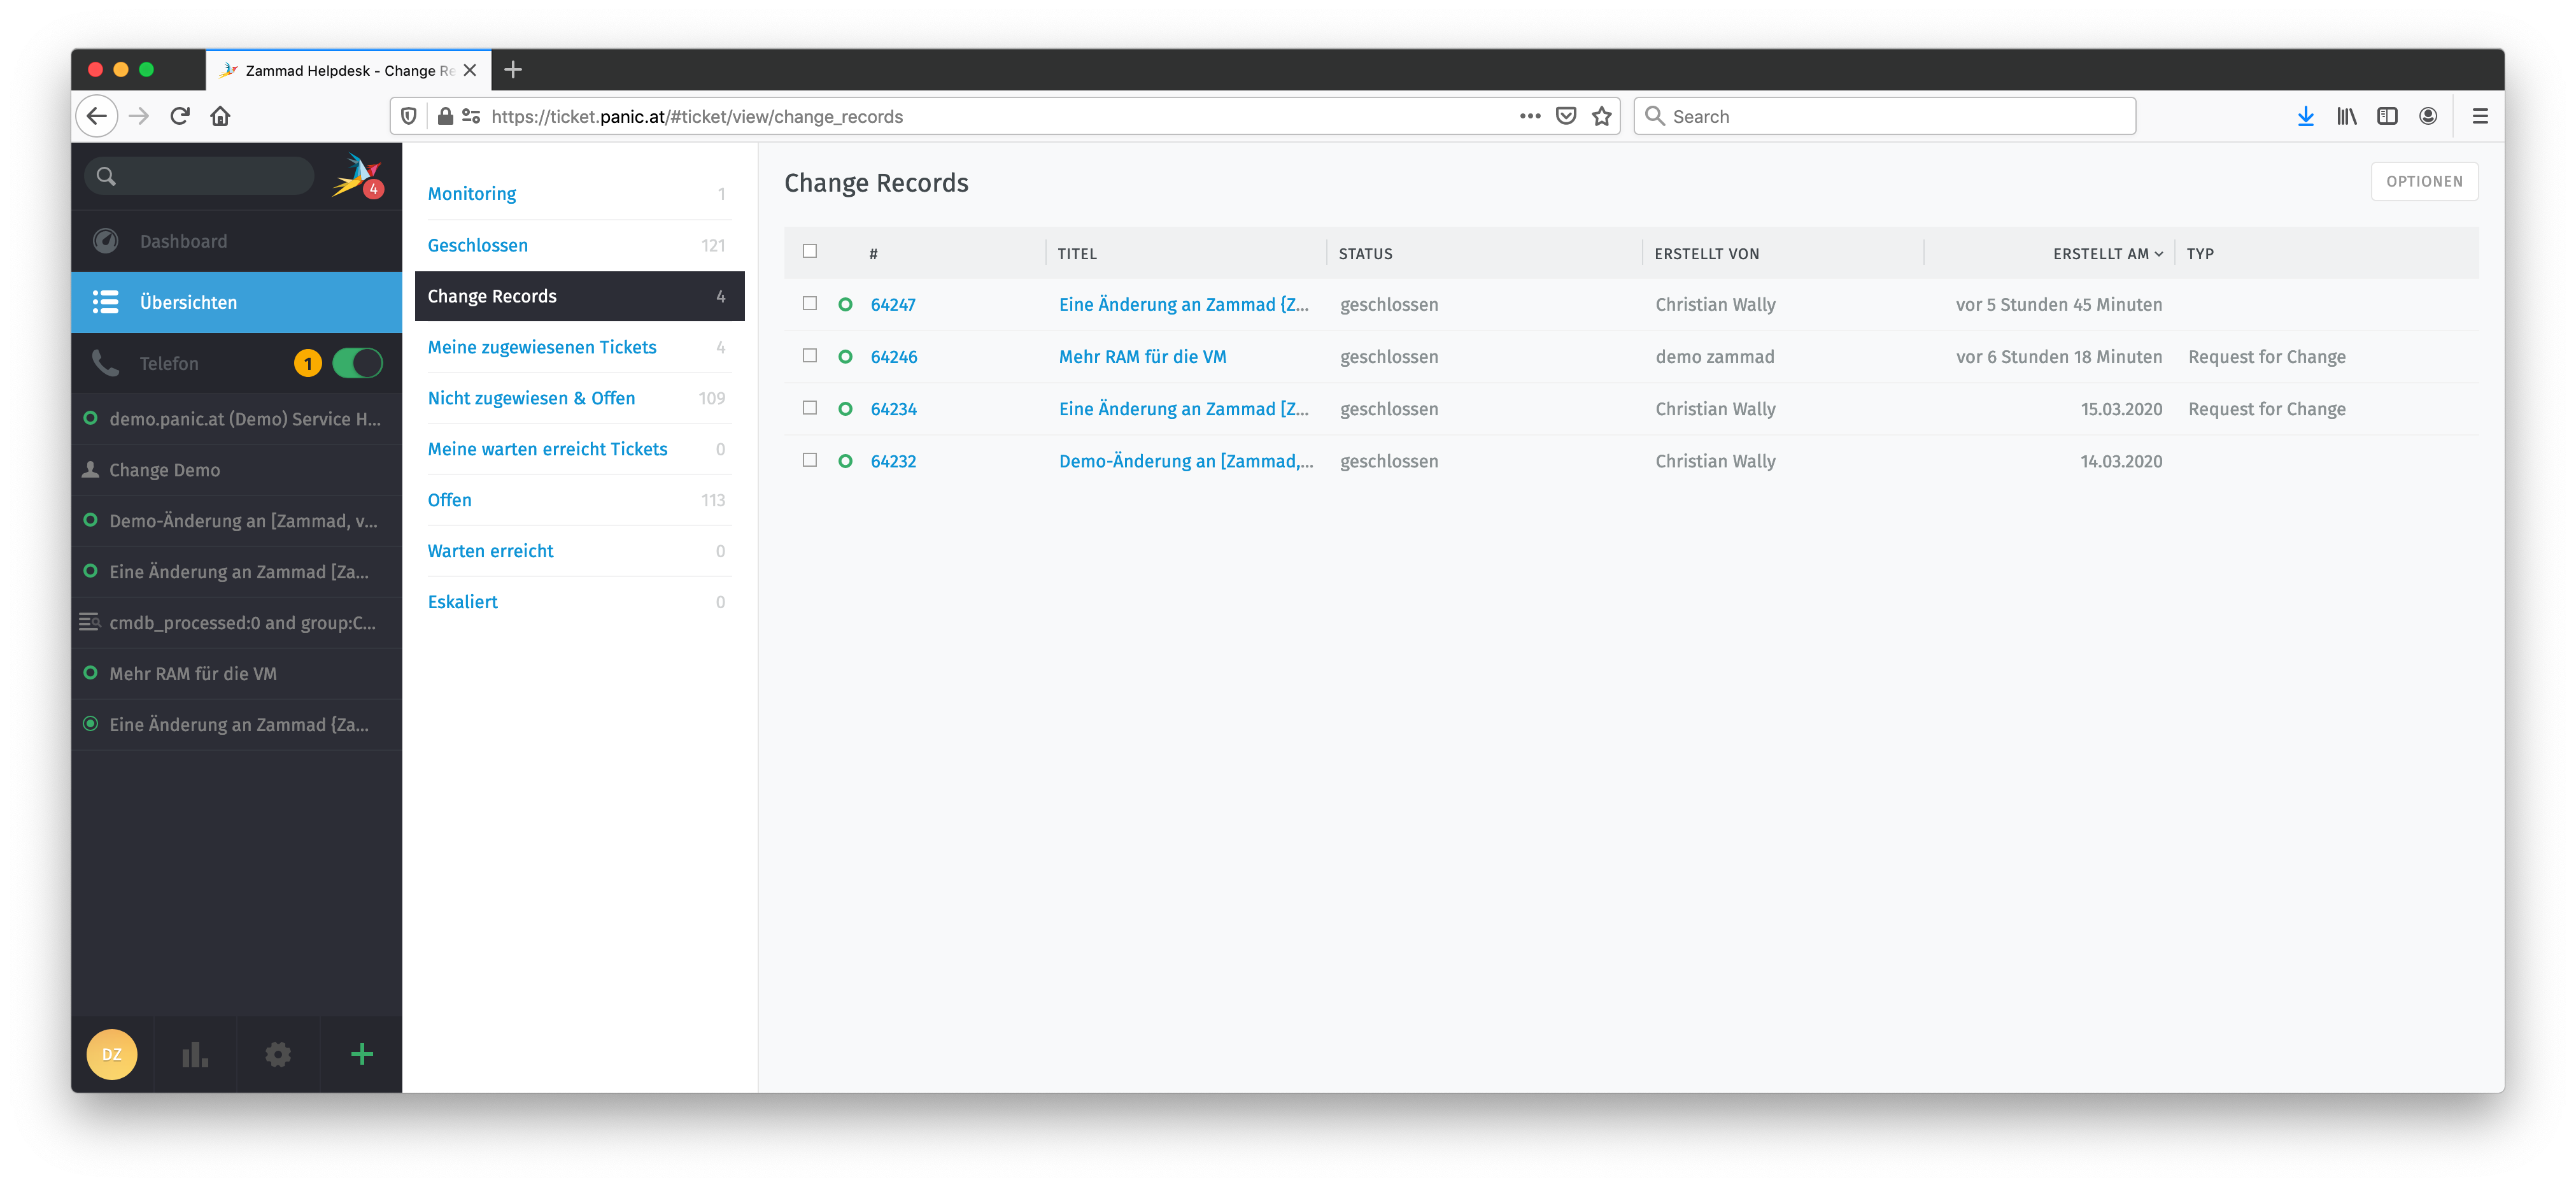Image resolution: width=2576 pixels, height=1187 pixels.
Task: Reload the page in browser
Action: pyautogui.click(x=180, y=116)
